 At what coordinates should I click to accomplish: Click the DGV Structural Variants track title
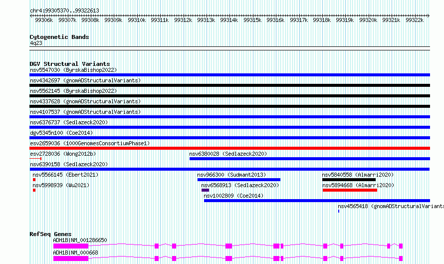(x=70, y=64)
